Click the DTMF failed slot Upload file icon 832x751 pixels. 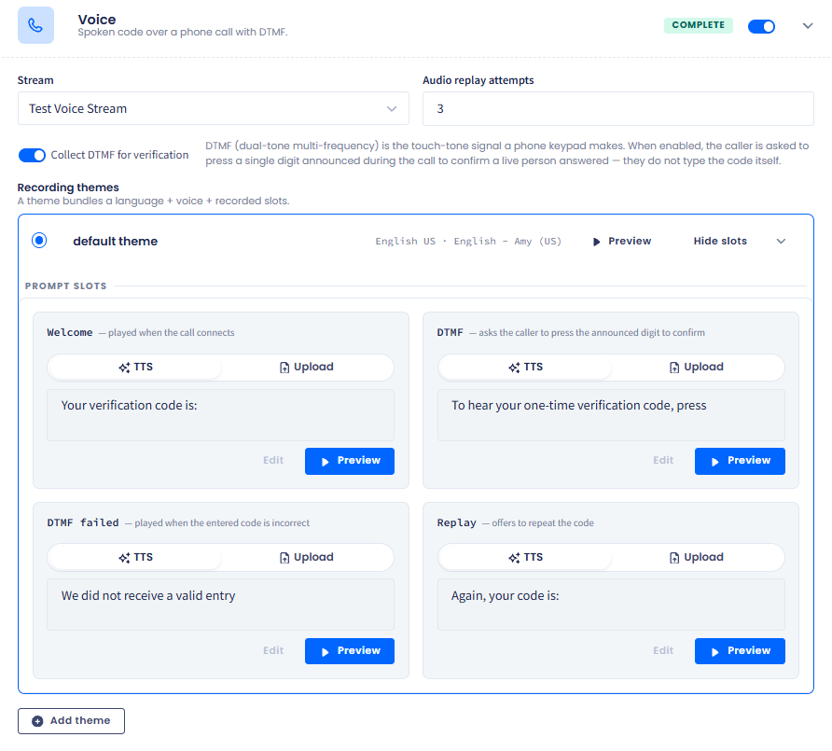(x=284, y=557)
